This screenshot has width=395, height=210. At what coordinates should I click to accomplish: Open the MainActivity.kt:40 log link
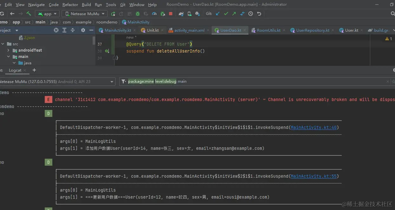point(313,127)
